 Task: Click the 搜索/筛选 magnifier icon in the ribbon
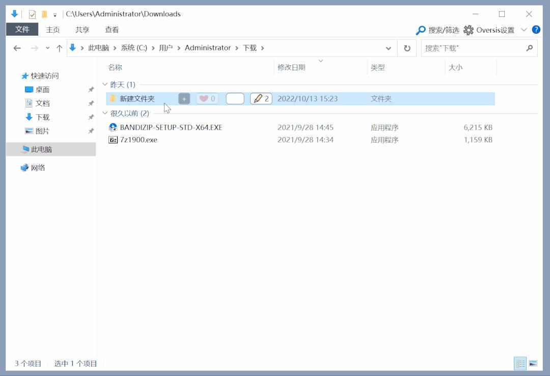point(421,30)
